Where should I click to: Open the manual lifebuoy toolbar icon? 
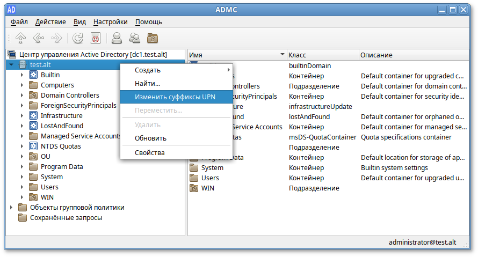(96, 38)
